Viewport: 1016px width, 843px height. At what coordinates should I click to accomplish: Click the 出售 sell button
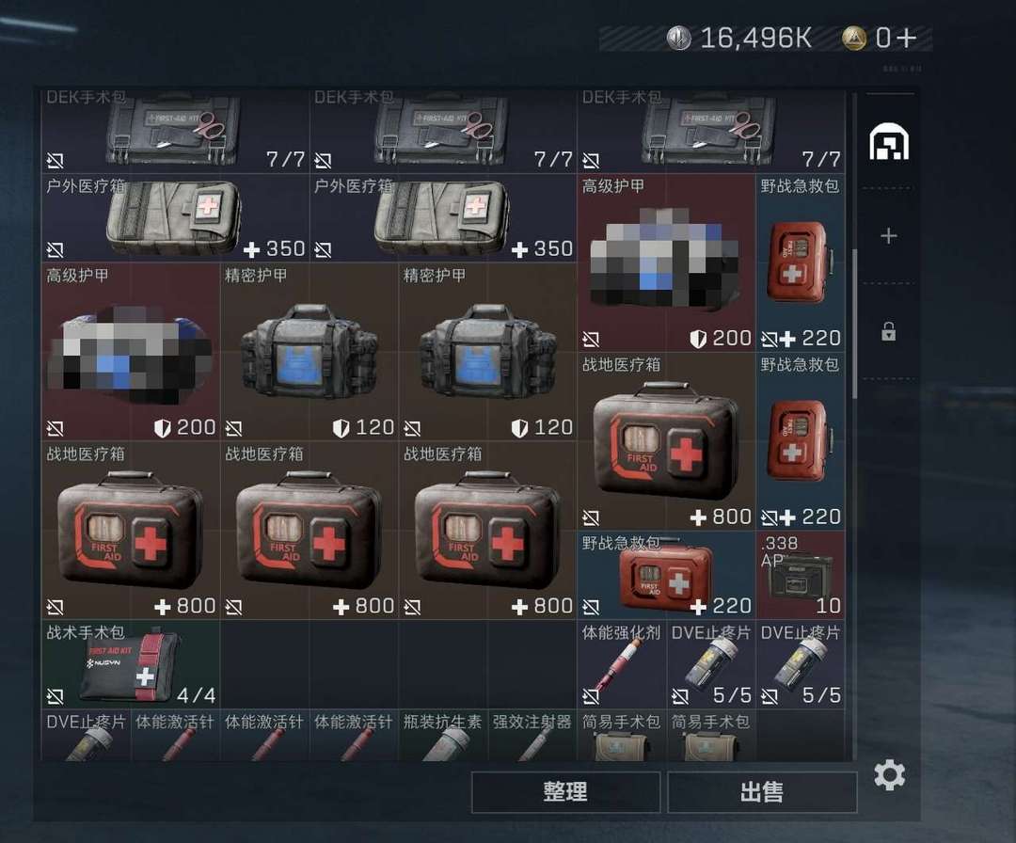pos(762,792)
